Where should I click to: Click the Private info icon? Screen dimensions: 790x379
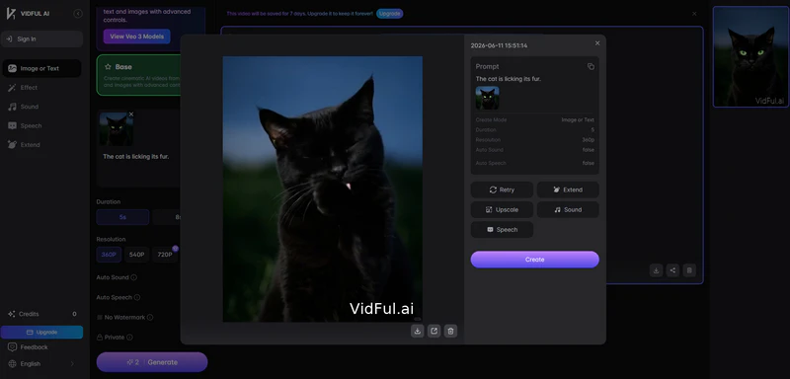click(129, 338)
